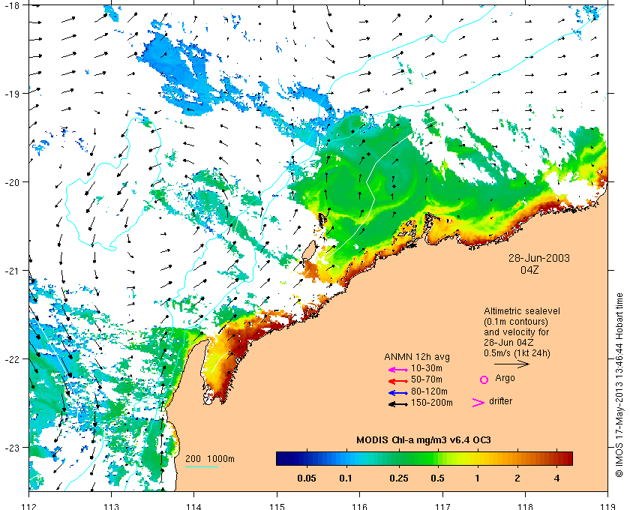This screenshot has height=510, width=630.
Task: Click the longitude axis label '118'
Action: [525, 506]
